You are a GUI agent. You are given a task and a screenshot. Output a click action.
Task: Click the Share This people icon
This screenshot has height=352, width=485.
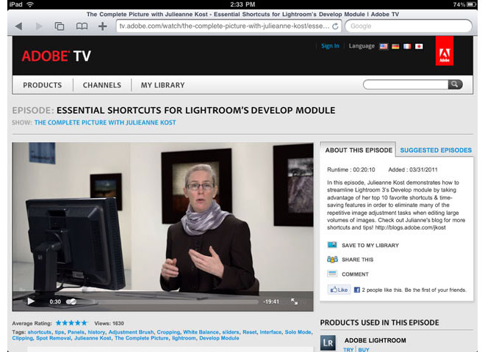point(332,260)
